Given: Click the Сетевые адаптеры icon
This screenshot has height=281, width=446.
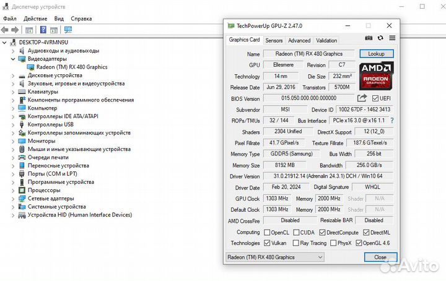Looking at the screenshot, I should coord(22,198).
